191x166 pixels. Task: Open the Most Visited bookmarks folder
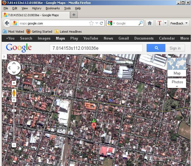click(13, 32)
